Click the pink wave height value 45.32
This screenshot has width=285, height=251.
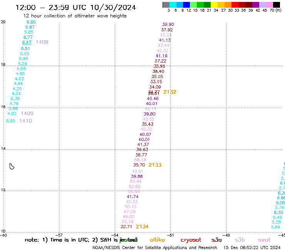[x=146, y=129]
